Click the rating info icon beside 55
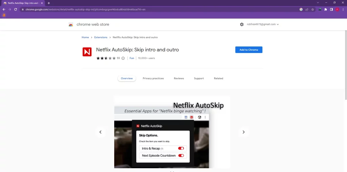The height and width of the screenshot is (172, 347). pos(123,58)
